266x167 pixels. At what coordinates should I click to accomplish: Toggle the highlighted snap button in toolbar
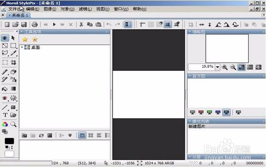168,25
